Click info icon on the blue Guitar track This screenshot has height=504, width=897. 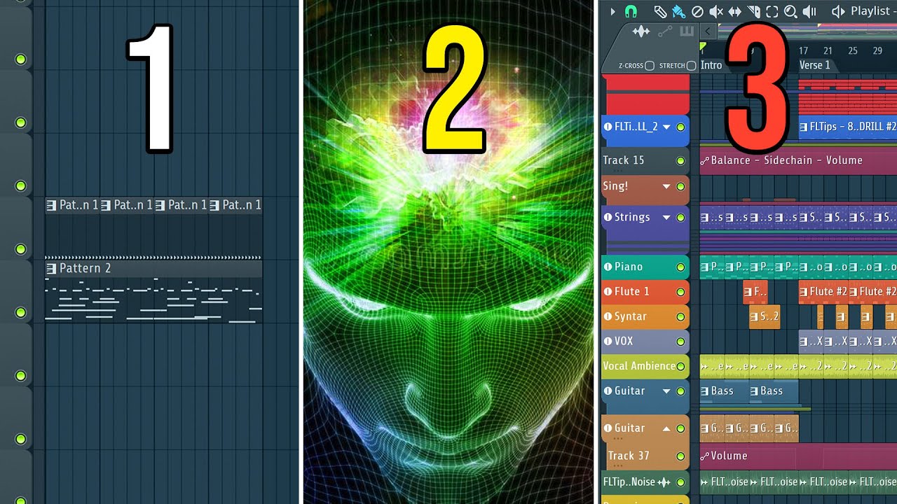point(608,391)
